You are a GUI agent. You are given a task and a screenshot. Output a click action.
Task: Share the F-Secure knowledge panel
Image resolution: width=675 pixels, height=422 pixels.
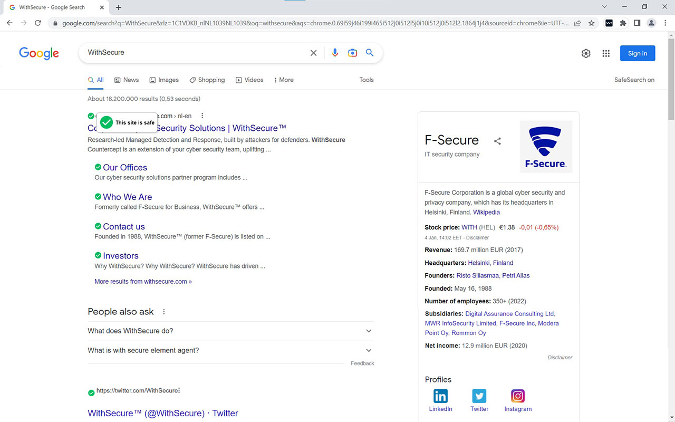pyautogui.click(x=497, y=141)
